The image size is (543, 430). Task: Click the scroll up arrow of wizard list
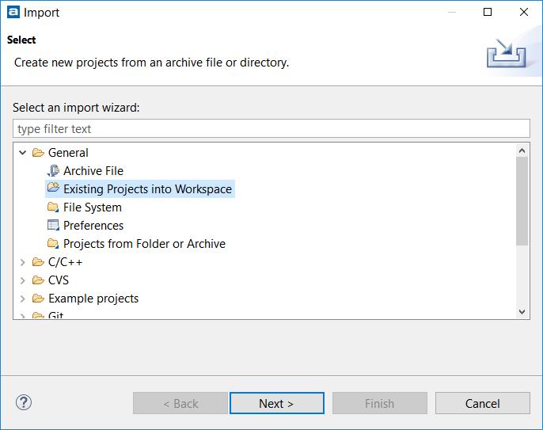click(x=522, y=150)
